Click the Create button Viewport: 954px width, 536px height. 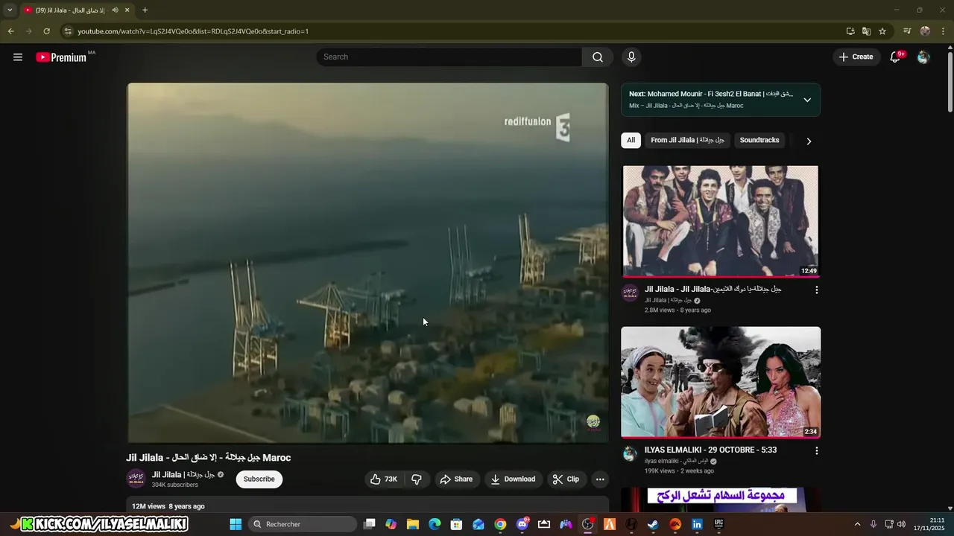point(856,57)
